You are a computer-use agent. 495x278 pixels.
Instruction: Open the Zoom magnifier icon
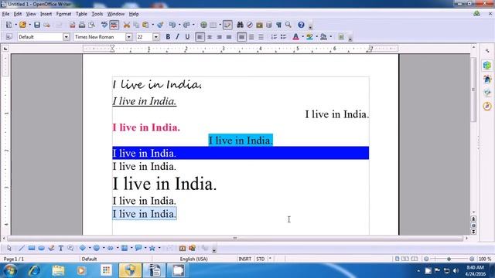[x=288, y=25]
